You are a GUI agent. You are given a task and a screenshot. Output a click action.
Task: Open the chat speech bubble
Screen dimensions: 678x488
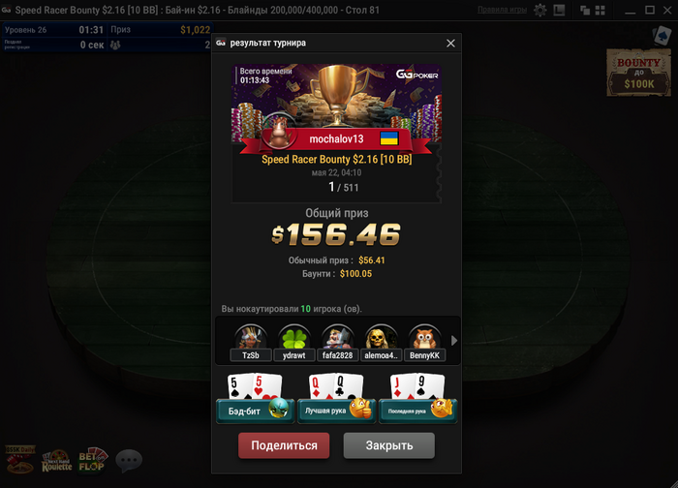129,460
